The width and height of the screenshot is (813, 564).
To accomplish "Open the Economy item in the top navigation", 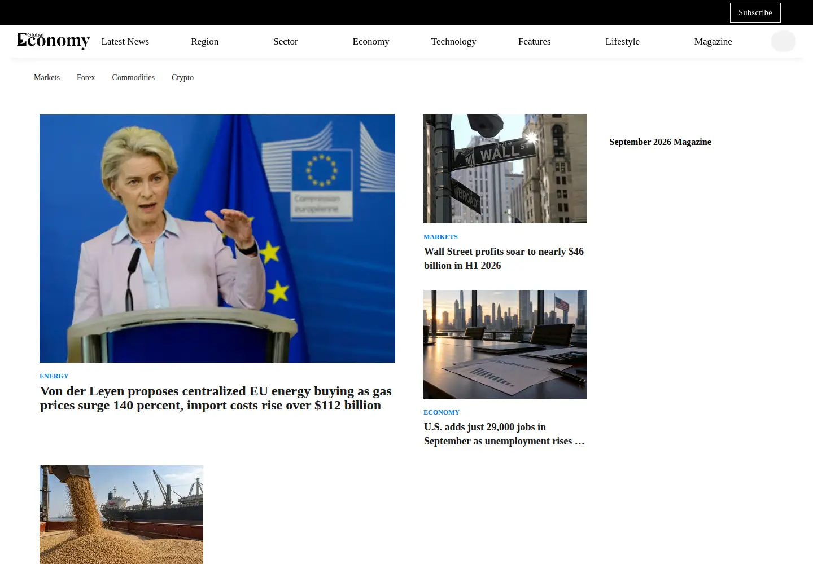I will pyautogui.click(x=371, y=41).
